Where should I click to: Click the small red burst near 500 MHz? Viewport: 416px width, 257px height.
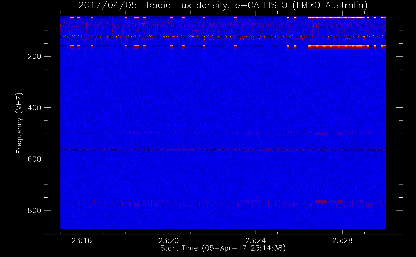click(x=321, y=134)
